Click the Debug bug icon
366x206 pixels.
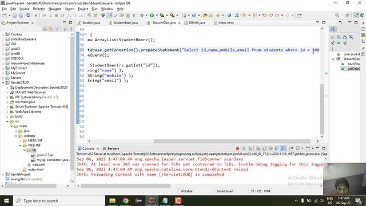point(142,15)
